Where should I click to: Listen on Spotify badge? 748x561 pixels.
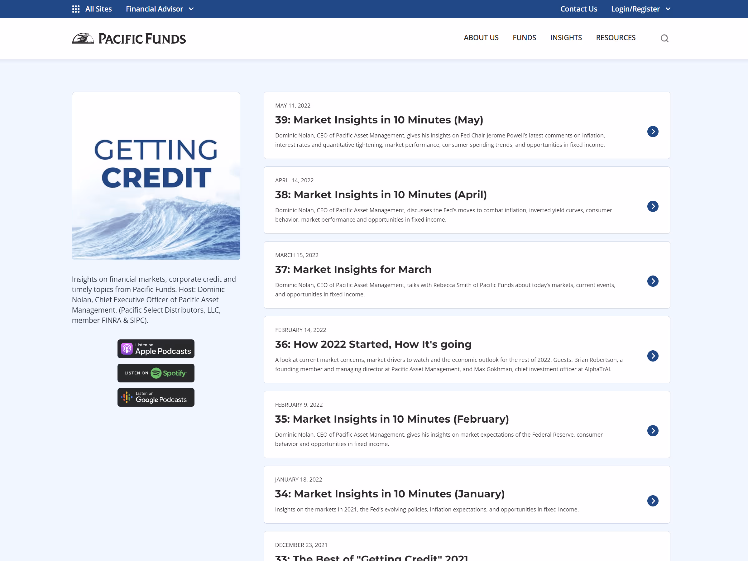tap(156, 373)
